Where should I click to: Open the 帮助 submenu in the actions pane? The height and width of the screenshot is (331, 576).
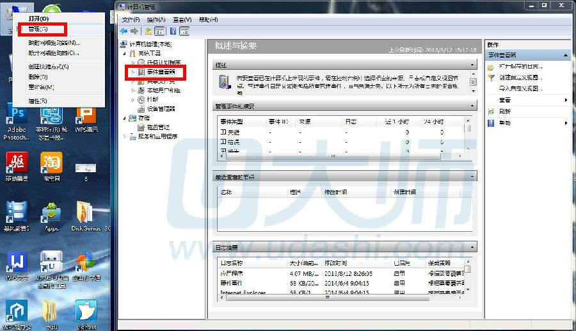point(527,123)
